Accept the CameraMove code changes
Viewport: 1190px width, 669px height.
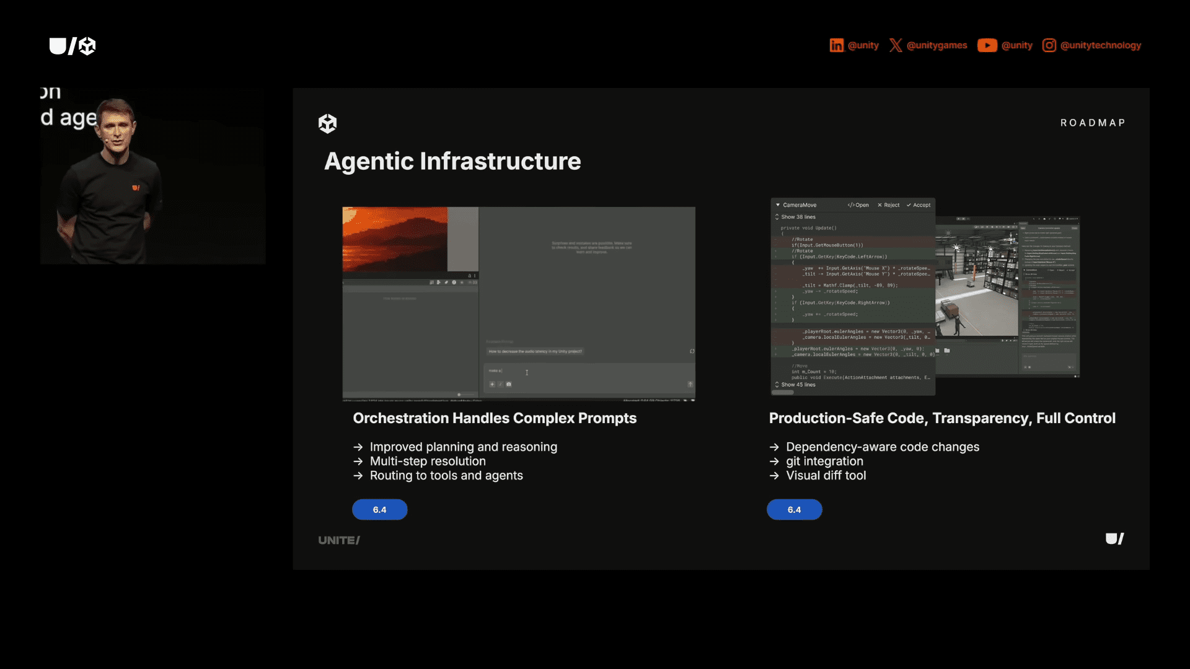point(918,205)
